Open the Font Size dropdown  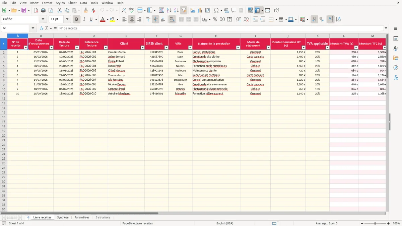[x=67, y=19]
